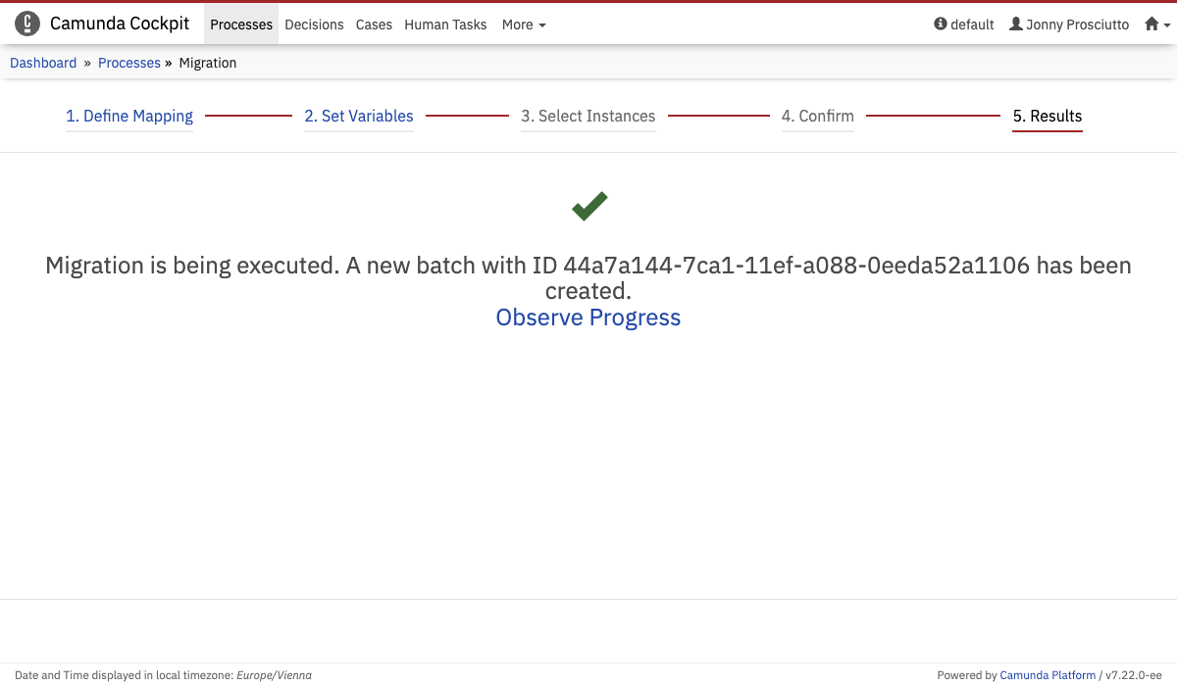The height and width of the screenshot is (686, 1177).
Task: Click step 4. Confirm in the wizard
Action: pyautogui.click(x=817, y=116)
